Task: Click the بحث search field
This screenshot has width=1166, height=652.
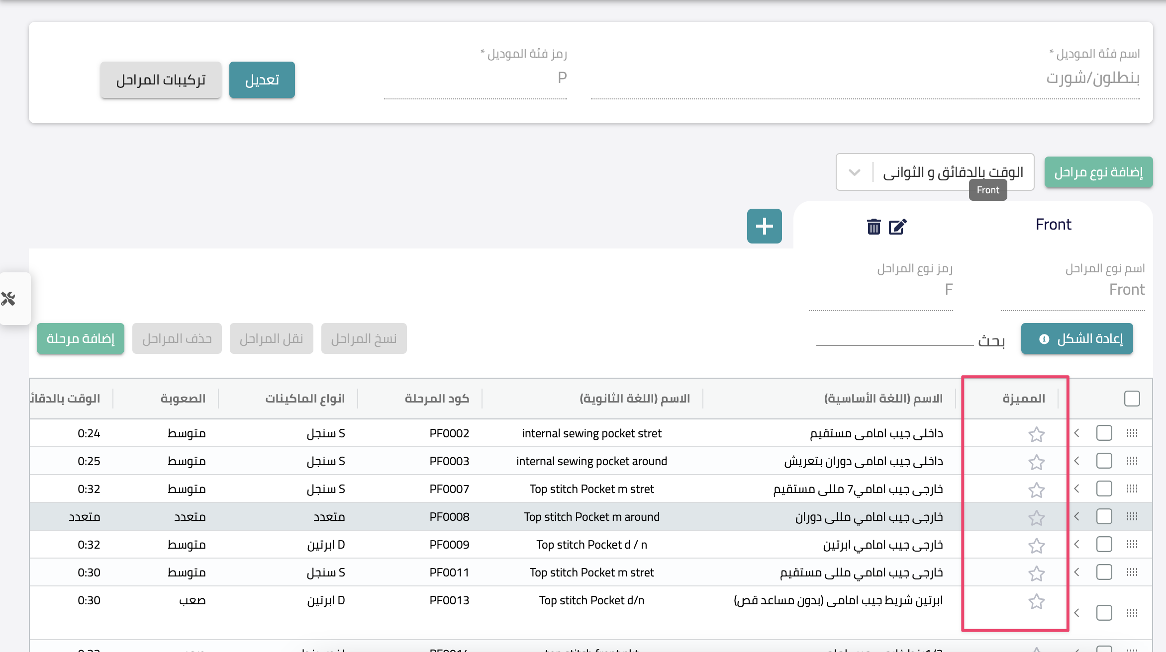Action: point(895,338)
